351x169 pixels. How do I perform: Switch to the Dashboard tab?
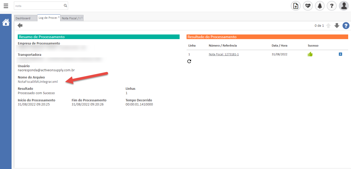[x=23, y=18]
